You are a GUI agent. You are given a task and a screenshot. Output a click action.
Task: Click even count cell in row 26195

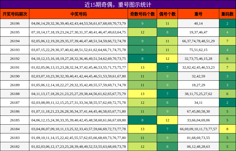coord(167,32)
